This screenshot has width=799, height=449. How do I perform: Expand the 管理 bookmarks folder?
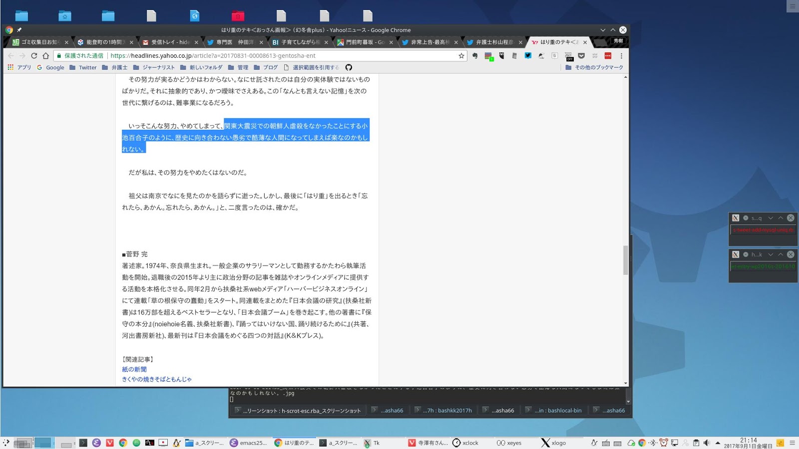(x=238, y=67)
